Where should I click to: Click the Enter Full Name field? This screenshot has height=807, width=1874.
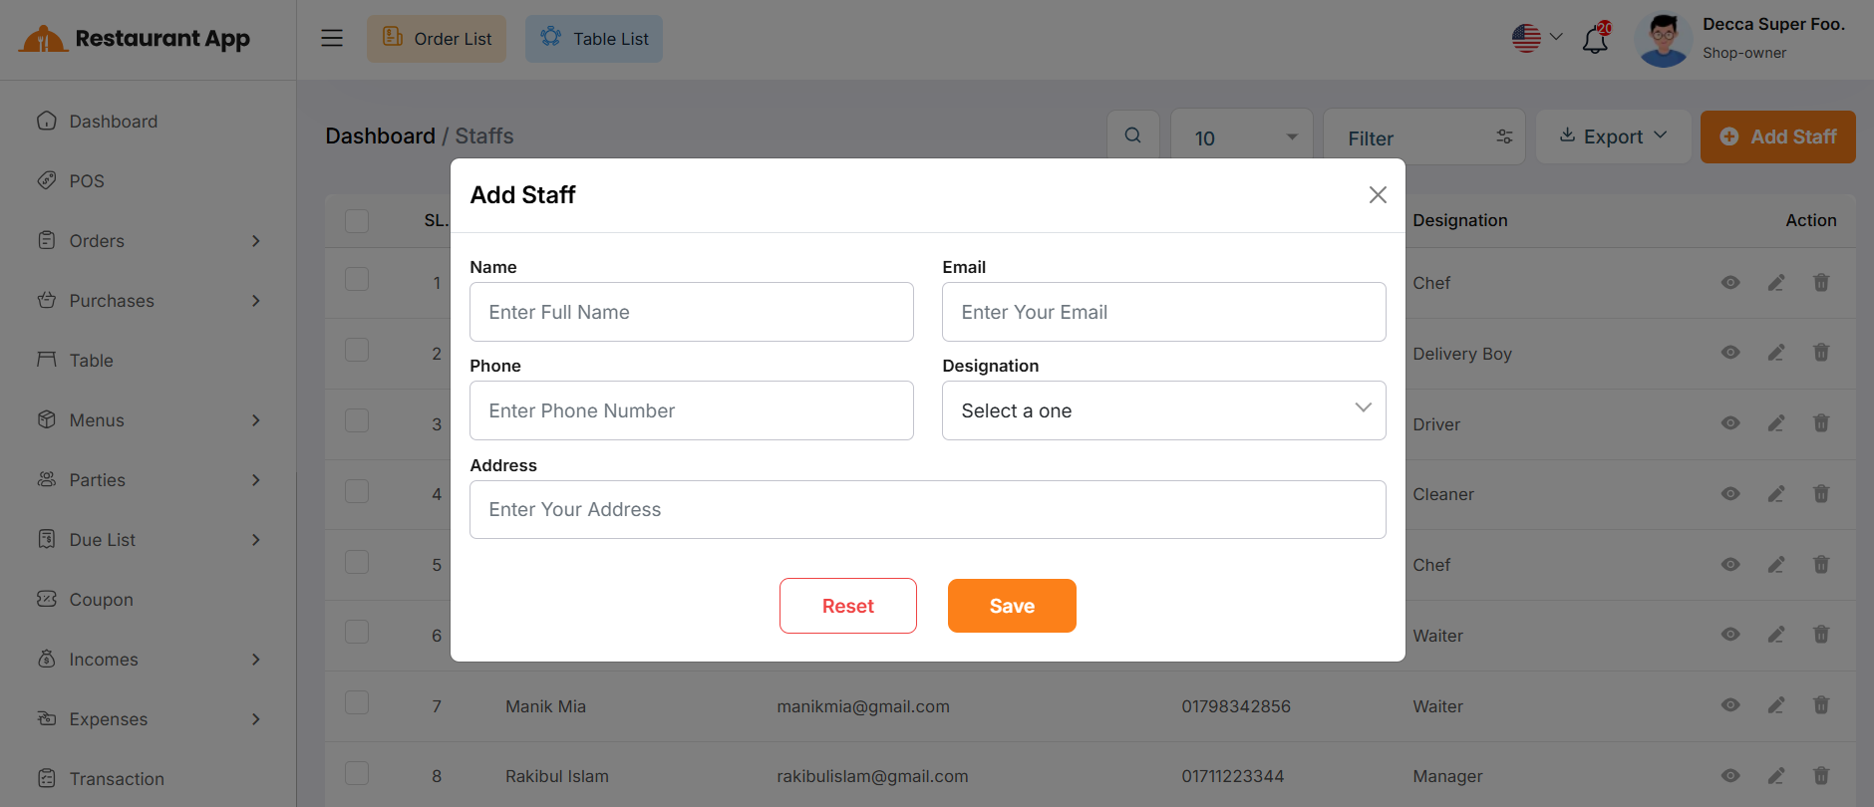[x=691, y=312]
